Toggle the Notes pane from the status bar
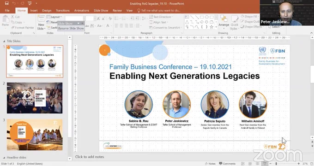Screen dimensions: 314x166 click(210, 164)
